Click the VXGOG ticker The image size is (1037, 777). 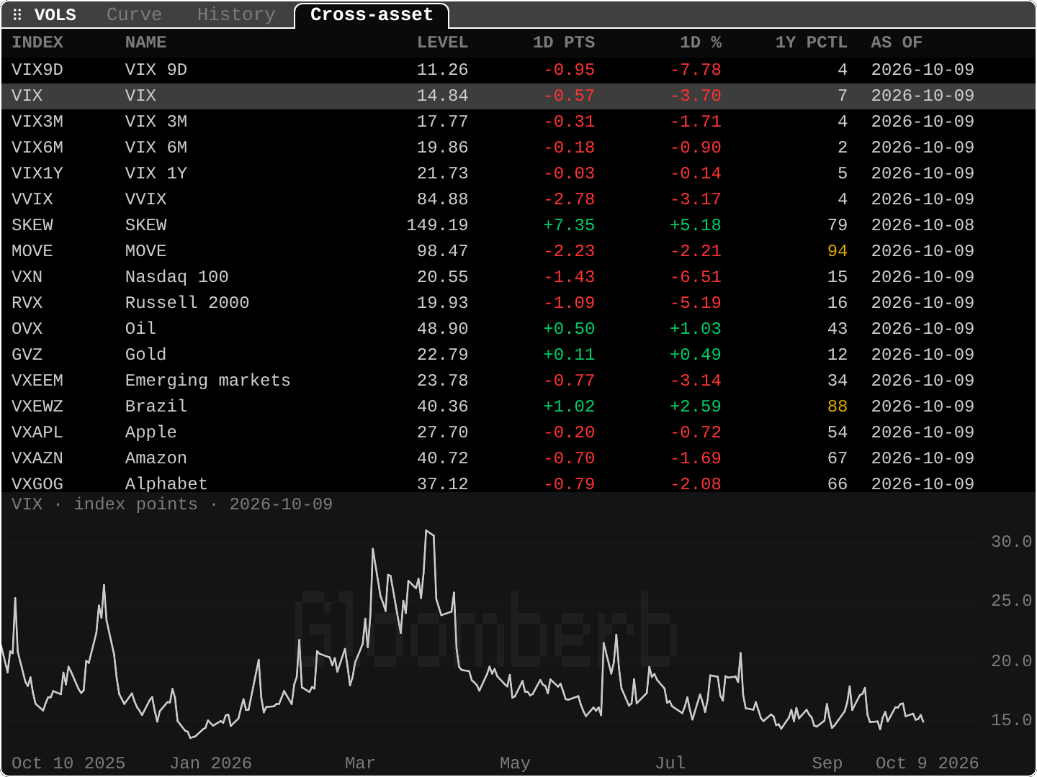[37, 484]
